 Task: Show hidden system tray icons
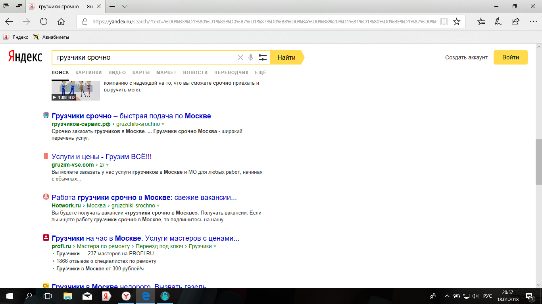click(x=447, y=296)
